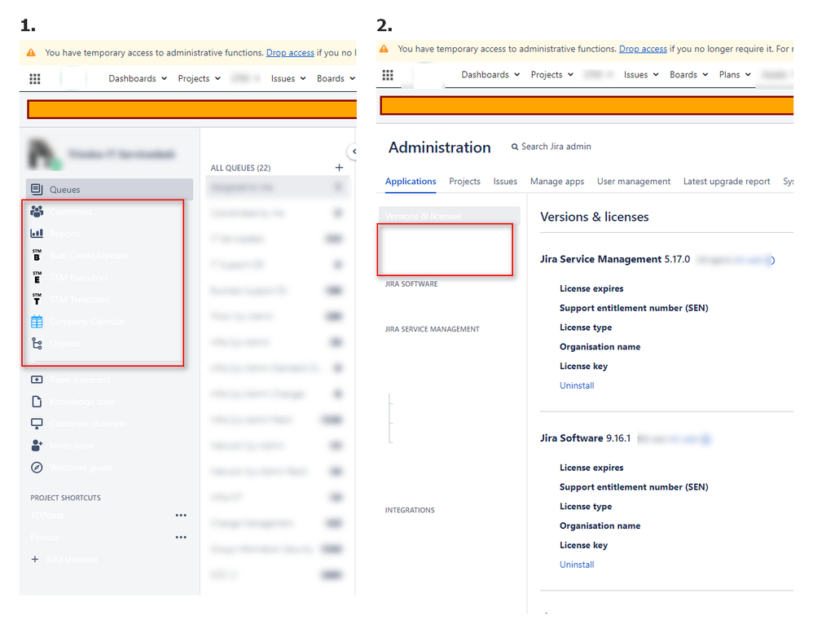Open Company Calendar from the sidebar
Image resolution: width=813 pixels, height=633 pixels.
[x=77, y=322]
